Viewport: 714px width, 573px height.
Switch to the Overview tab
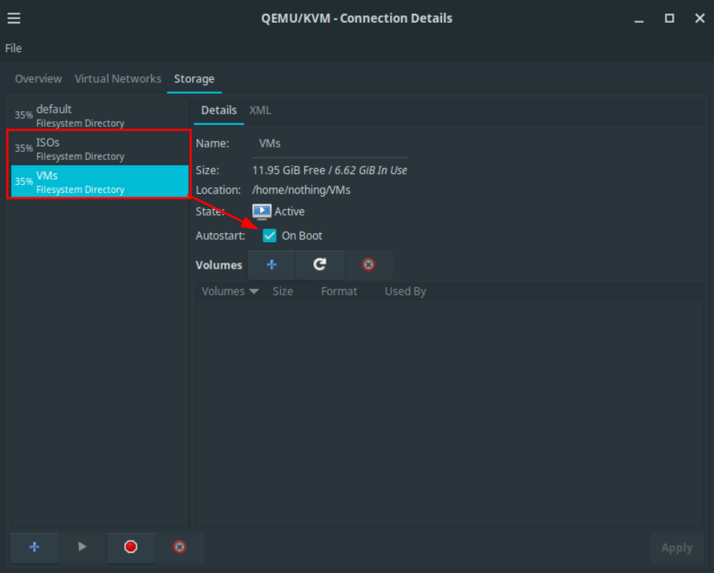coord(38,79)
